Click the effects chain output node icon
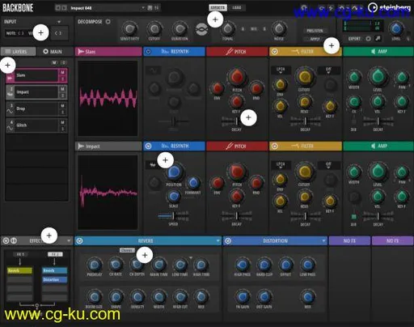Screen dimensions: 414x327 tap(37, 306)
